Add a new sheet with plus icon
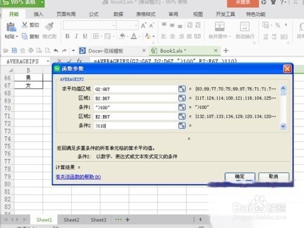Screen dimensions: 304x228 coord(128,219)
